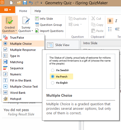Select the 'the Swedish' radio option
This screenshot has width=121, height=130.
(53, 70)
